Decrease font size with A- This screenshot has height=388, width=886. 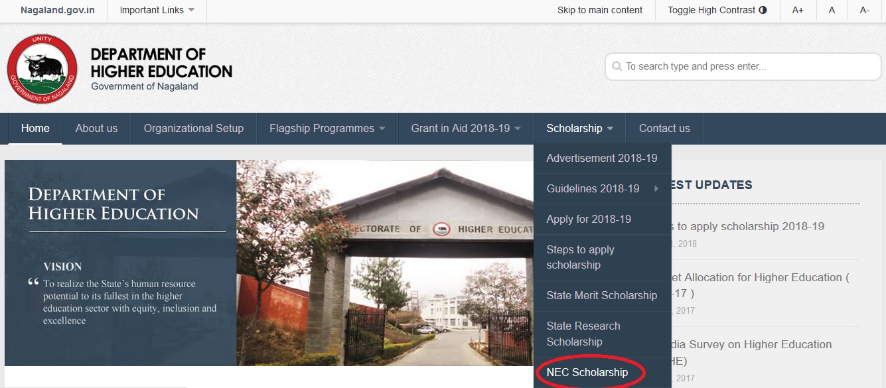[x=865, y=10]
